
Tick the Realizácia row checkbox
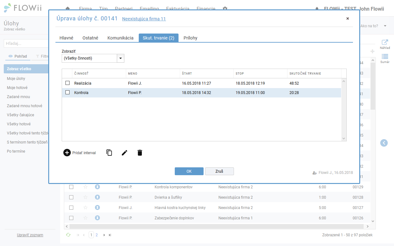tap(67, 83)
